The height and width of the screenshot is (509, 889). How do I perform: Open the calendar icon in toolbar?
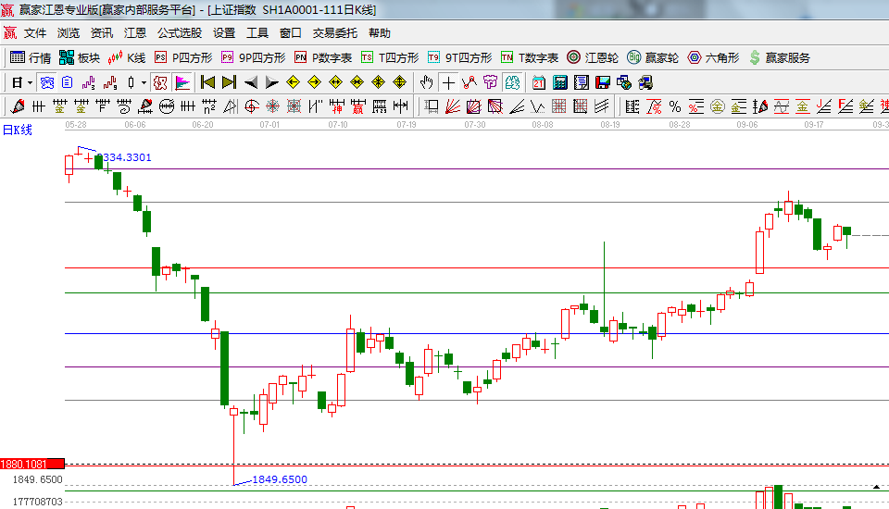pyautogui.click(x=539, y=82)
